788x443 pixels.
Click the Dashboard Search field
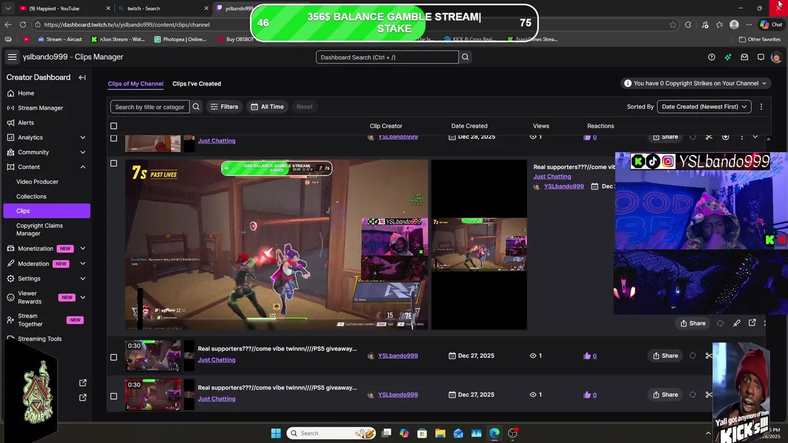pyautogui.click(x=387, y=57)
